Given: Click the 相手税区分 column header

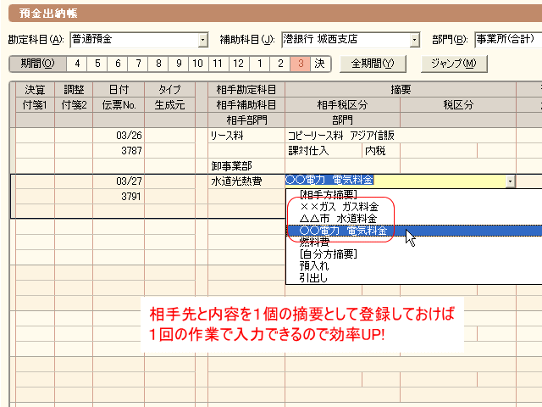Looking at the screenshot, I should [342, 105].
